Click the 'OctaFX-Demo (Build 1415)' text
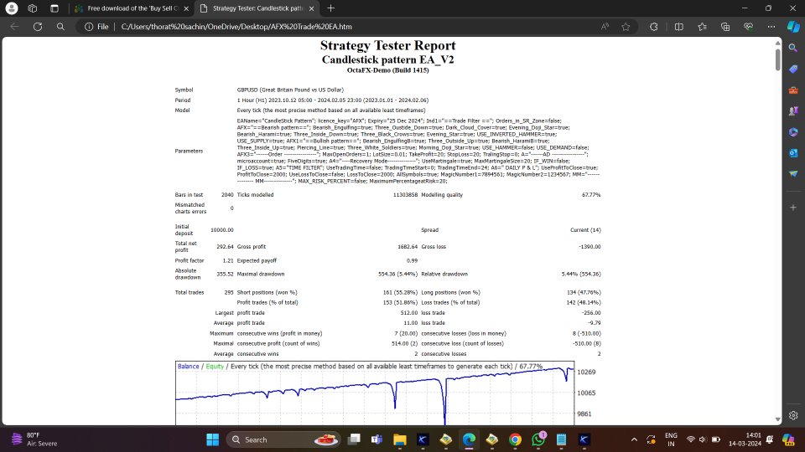 click(x=387, y=70)
